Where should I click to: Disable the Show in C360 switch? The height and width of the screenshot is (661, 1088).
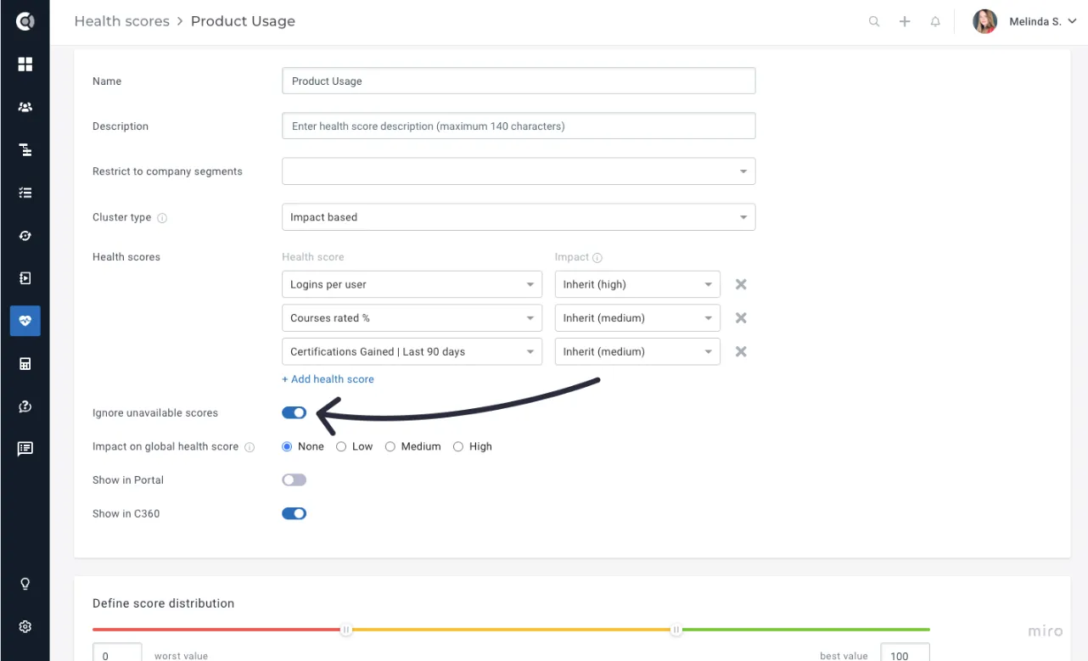(294, 513)
